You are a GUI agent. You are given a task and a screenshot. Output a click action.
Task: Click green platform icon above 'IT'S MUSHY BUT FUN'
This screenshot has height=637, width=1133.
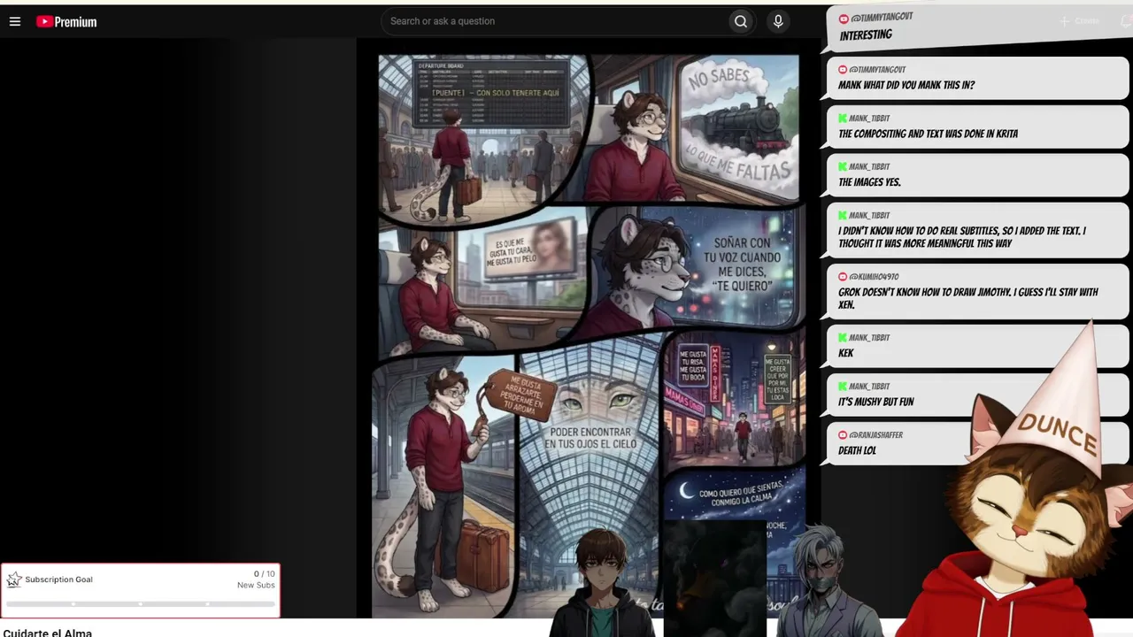(843, 387)
